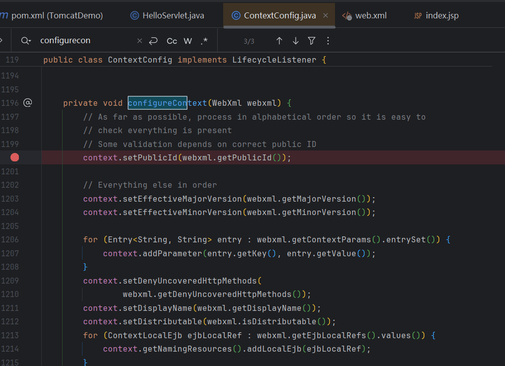Click getEjbLocalRefs in the for loop

point(329,336)
